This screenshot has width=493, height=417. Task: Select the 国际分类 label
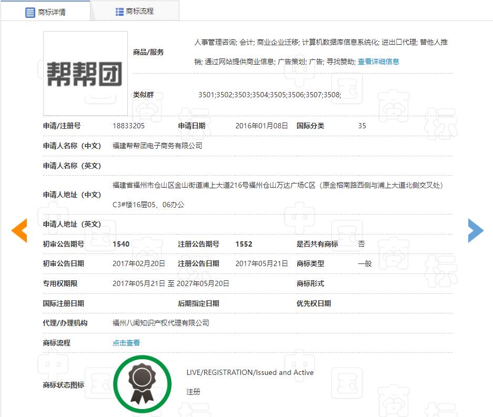click(x=310, y=126)
